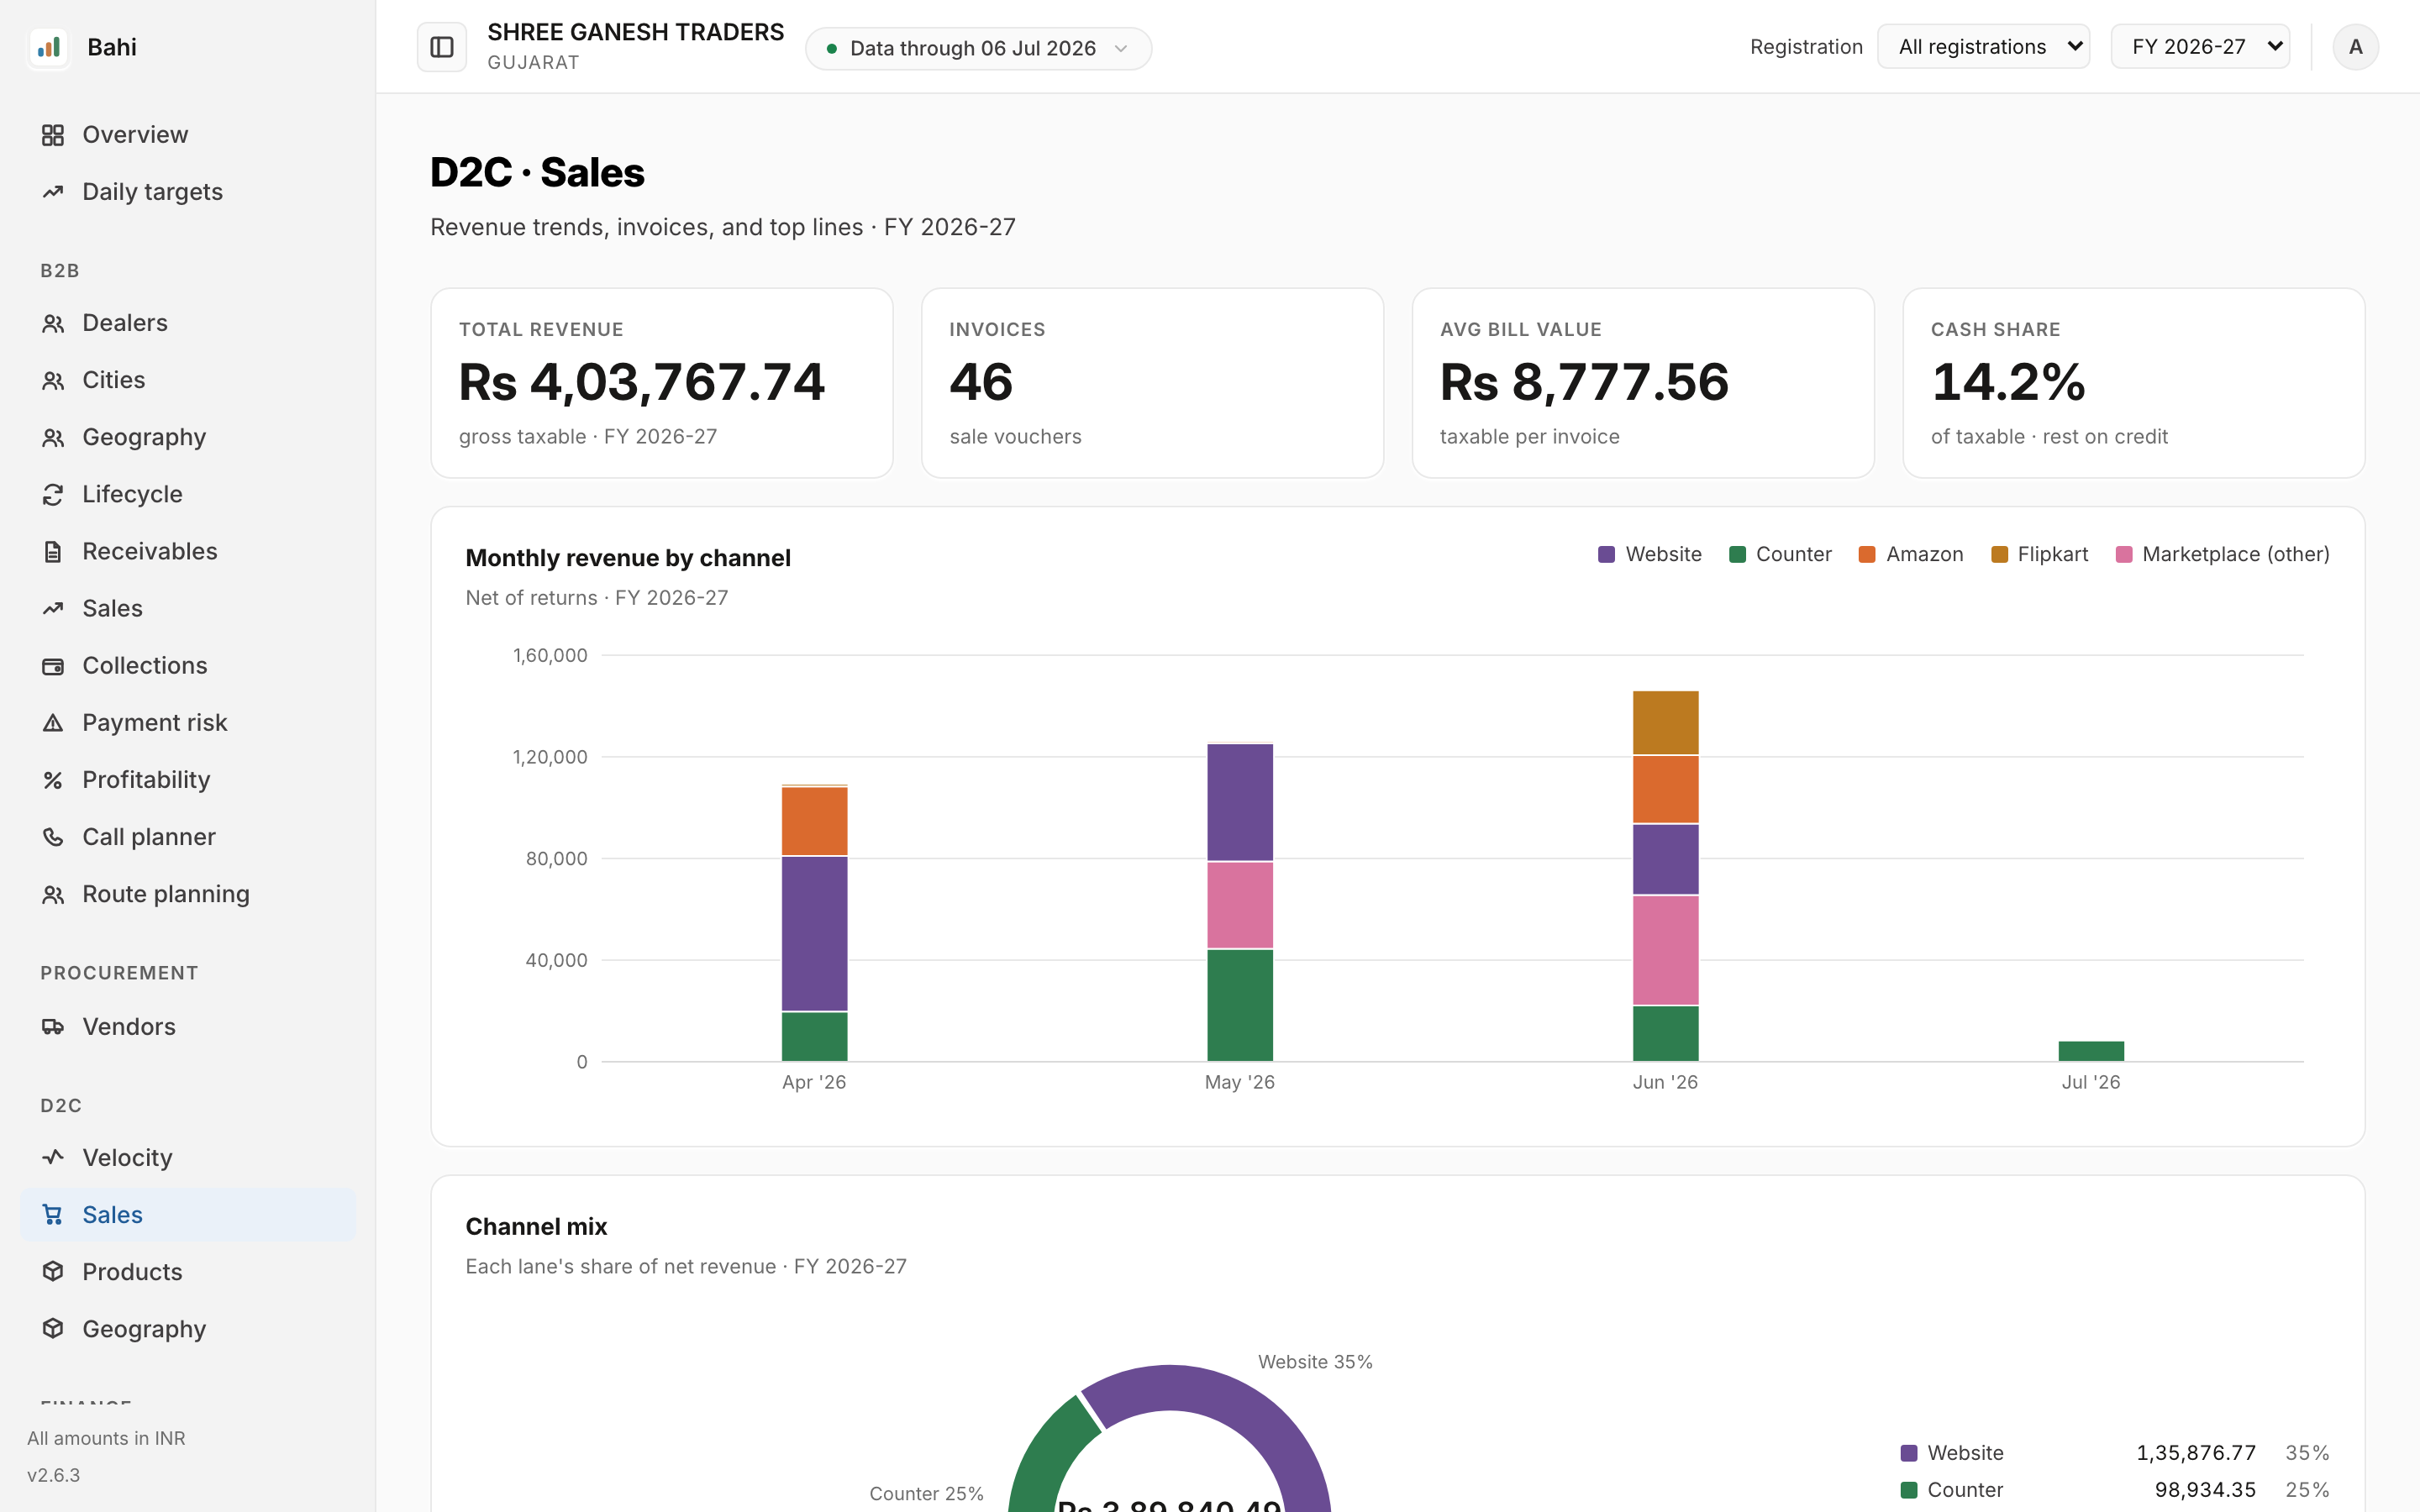The image size is (2420, 1512).
Task: Click the Overview grid icon
Action: pyautogui.click(x=53, y=135)
